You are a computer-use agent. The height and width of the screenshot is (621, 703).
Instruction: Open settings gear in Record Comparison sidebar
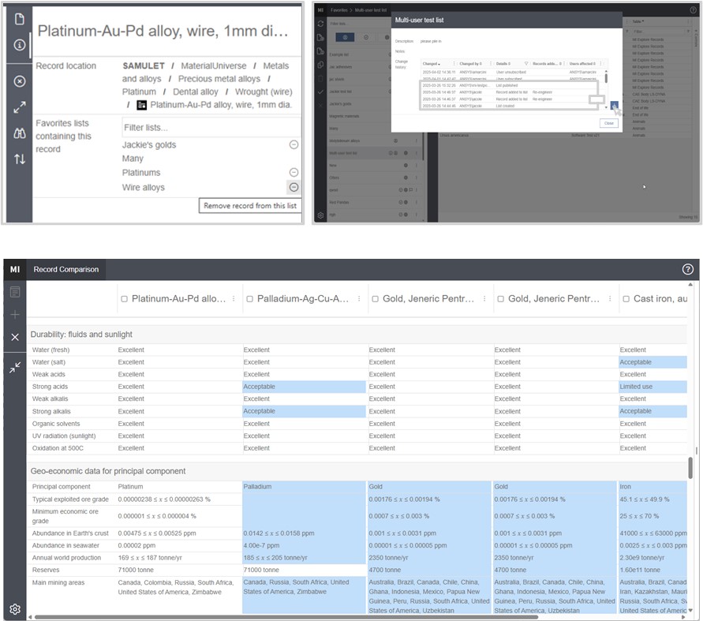click(14, 608)
